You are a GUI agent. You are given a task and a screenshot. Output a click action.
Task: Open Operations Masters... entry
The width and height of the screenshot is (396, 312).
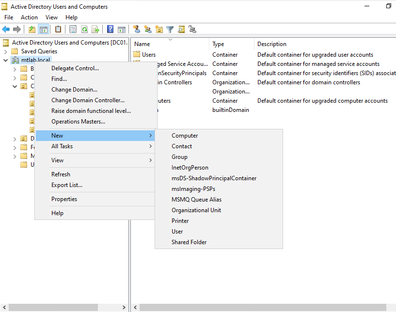pos(95,122)
